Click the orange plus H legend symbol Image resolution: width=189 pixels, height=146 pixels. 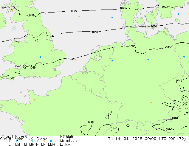click(37, 141)
